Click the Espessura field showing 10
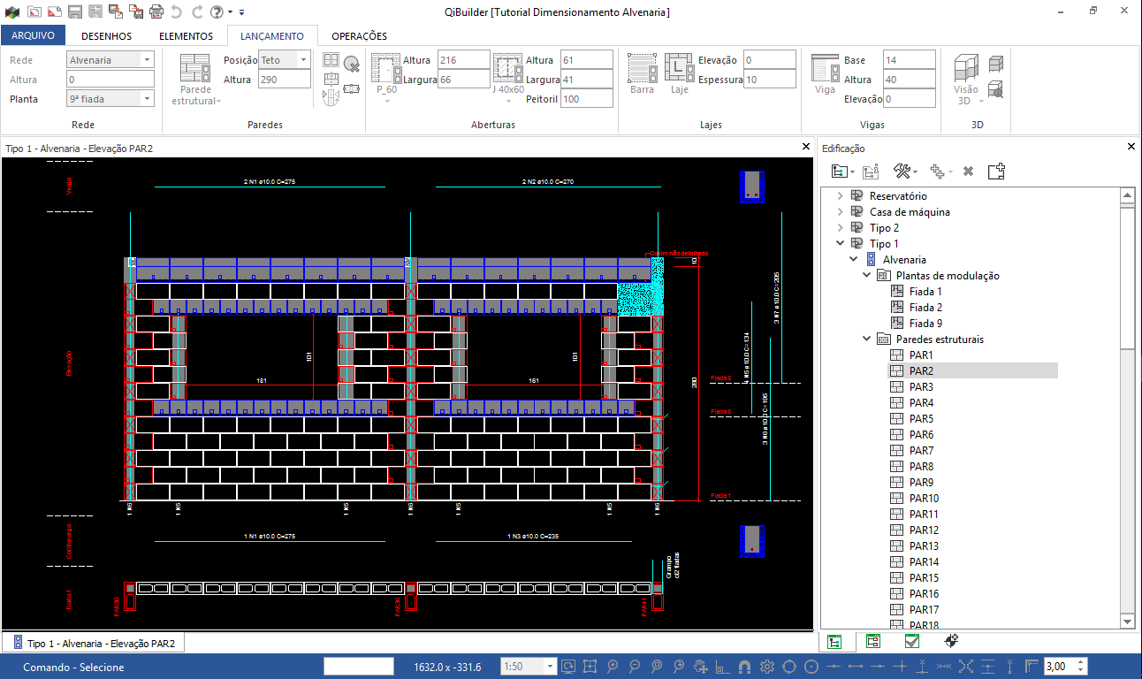The height and width of the screenshot is (679, 1142). [770, 80]
